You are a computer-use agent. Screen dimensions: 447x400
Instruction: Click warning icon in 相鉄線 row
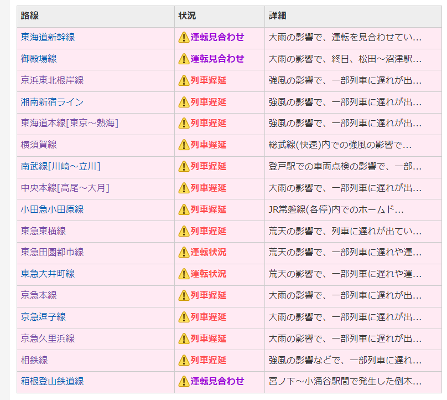coord(184,360)
